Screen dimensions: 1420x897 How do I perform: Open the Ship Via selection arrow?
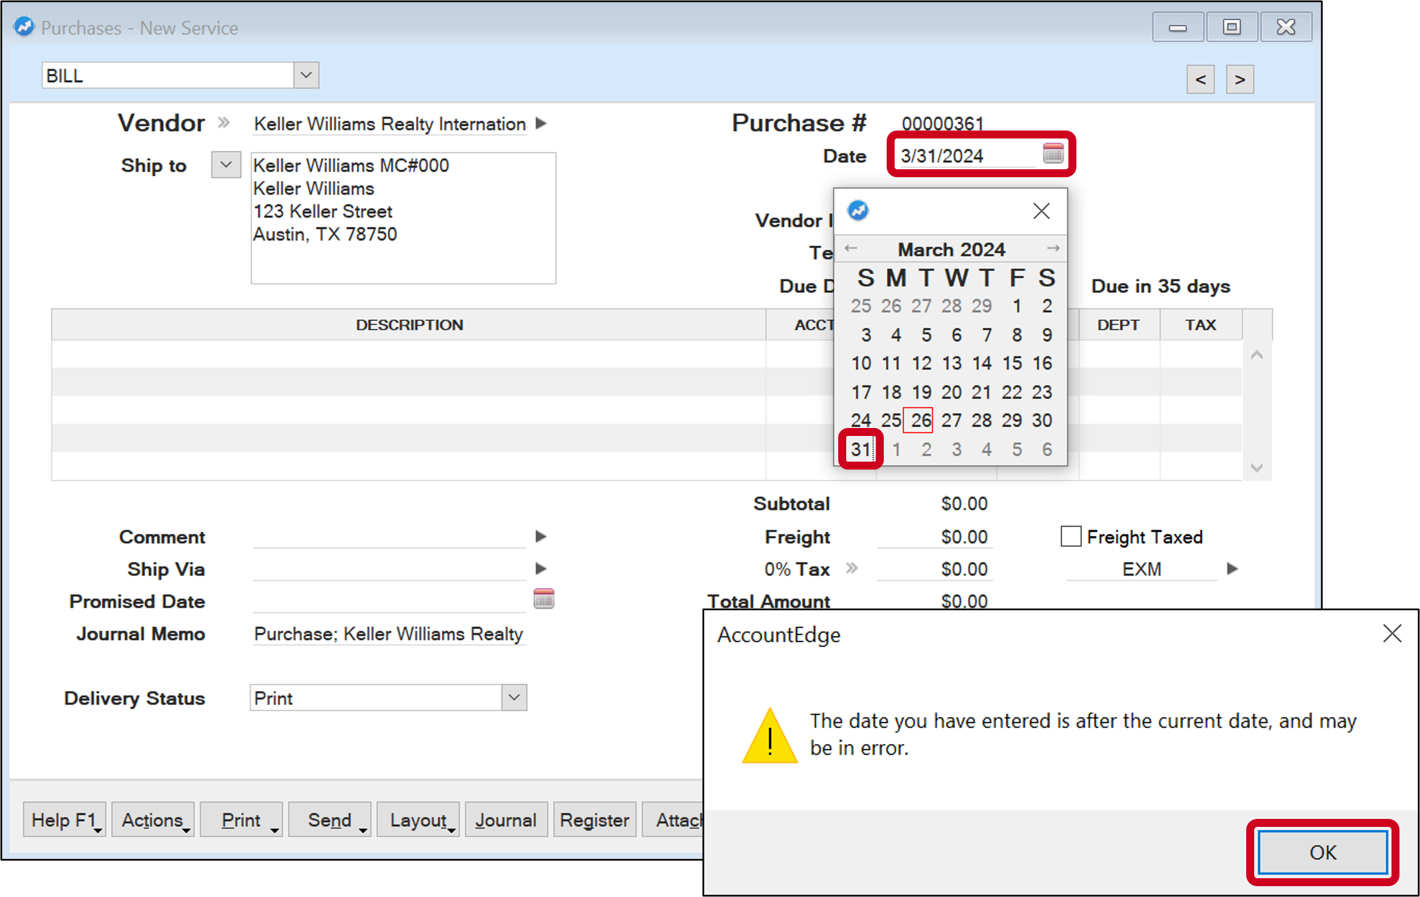tap(540, 568)
